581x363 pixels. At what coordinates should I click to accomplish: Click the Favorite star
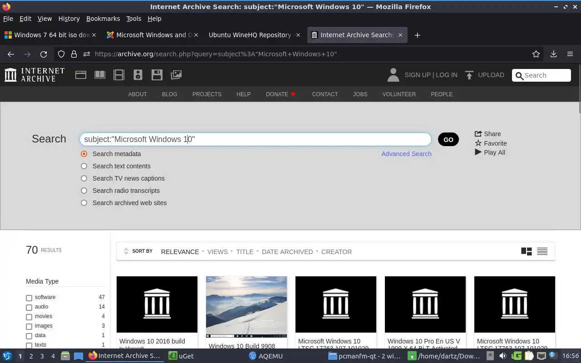[x=478, y=143]
